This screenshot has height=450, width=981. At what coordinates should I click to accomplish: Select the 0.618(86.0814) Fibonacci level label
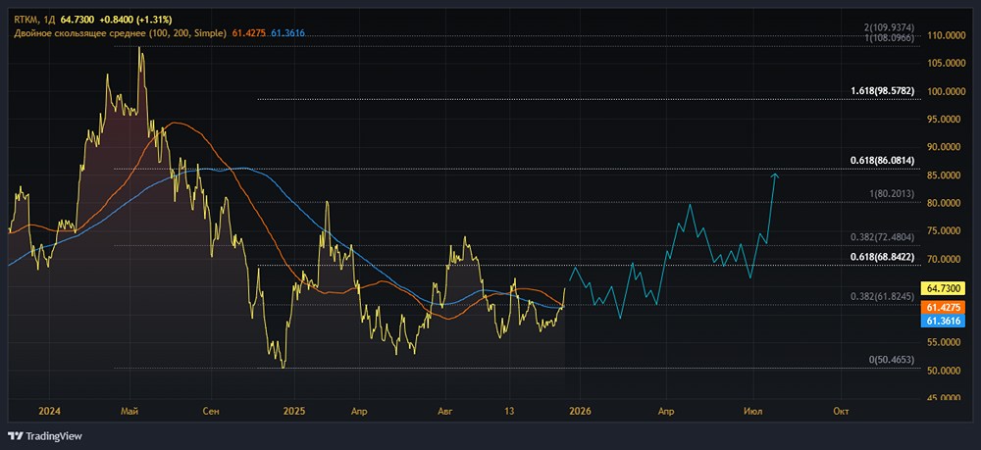tap(882, 161)
